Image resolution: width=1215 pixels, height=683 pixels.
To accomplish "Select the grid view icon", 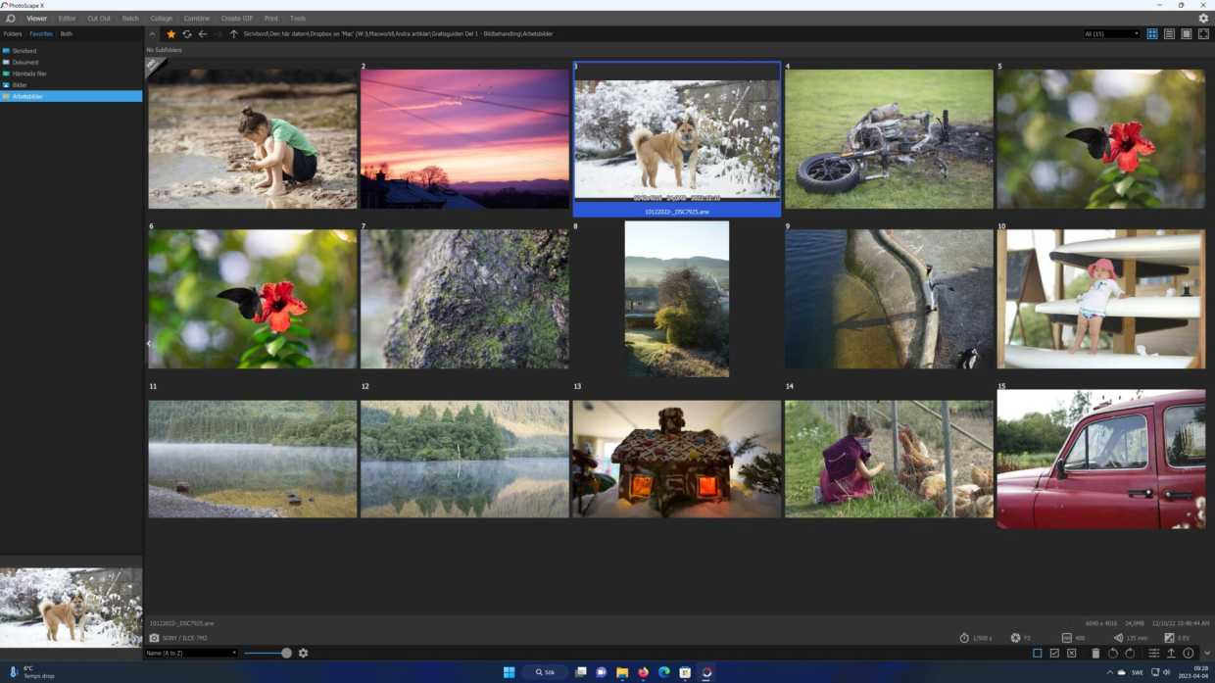I will pyautogui.click(x=1152, y=33).
